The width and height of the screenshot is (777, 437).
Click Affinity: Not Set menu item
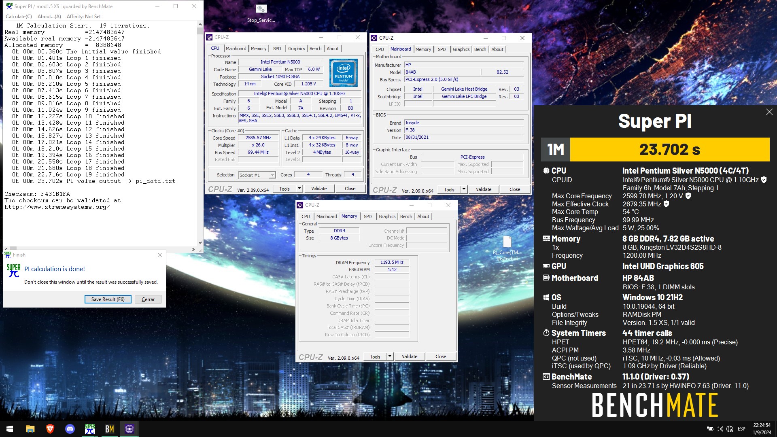[x=84, y=17]
